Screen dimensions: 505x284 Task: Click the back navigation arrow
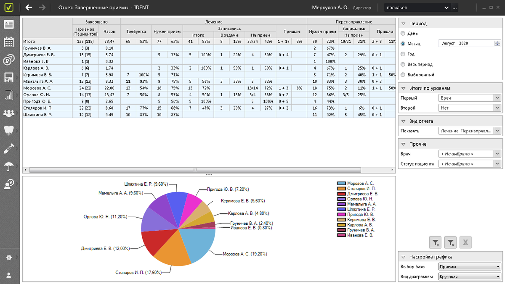29,8
